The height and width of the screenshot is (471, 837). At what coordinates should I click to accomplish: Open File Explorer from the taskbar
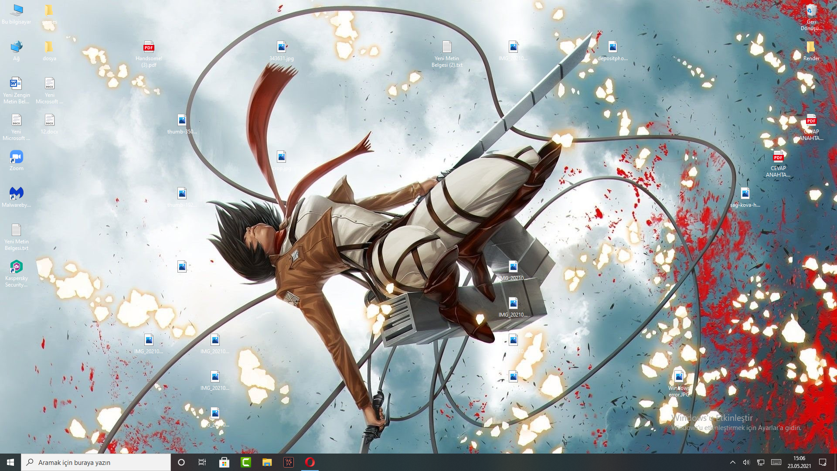point(267,462)
